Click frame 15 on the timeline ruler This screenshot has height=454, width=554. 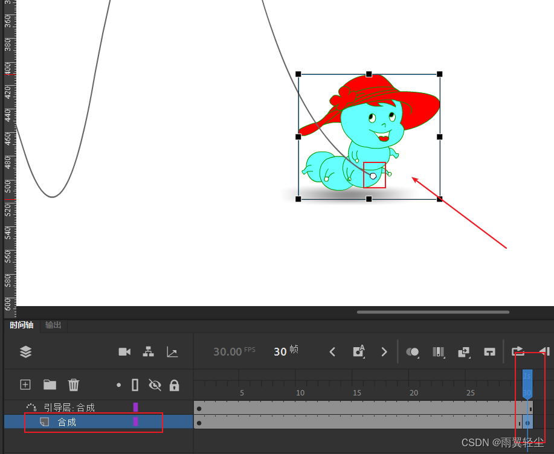point(357,392)
